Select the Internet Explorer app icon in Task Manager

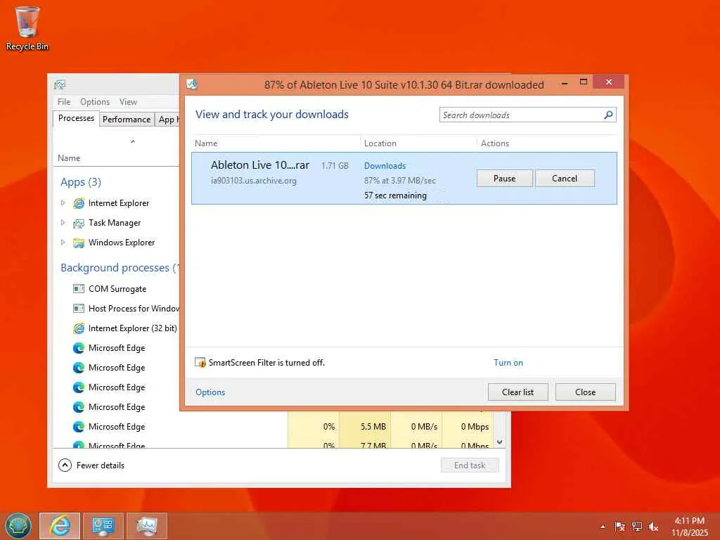pos(79,203)
